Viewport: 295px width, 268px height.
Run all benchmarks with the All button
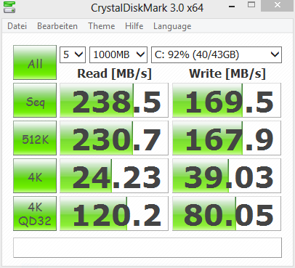(35, 62)
